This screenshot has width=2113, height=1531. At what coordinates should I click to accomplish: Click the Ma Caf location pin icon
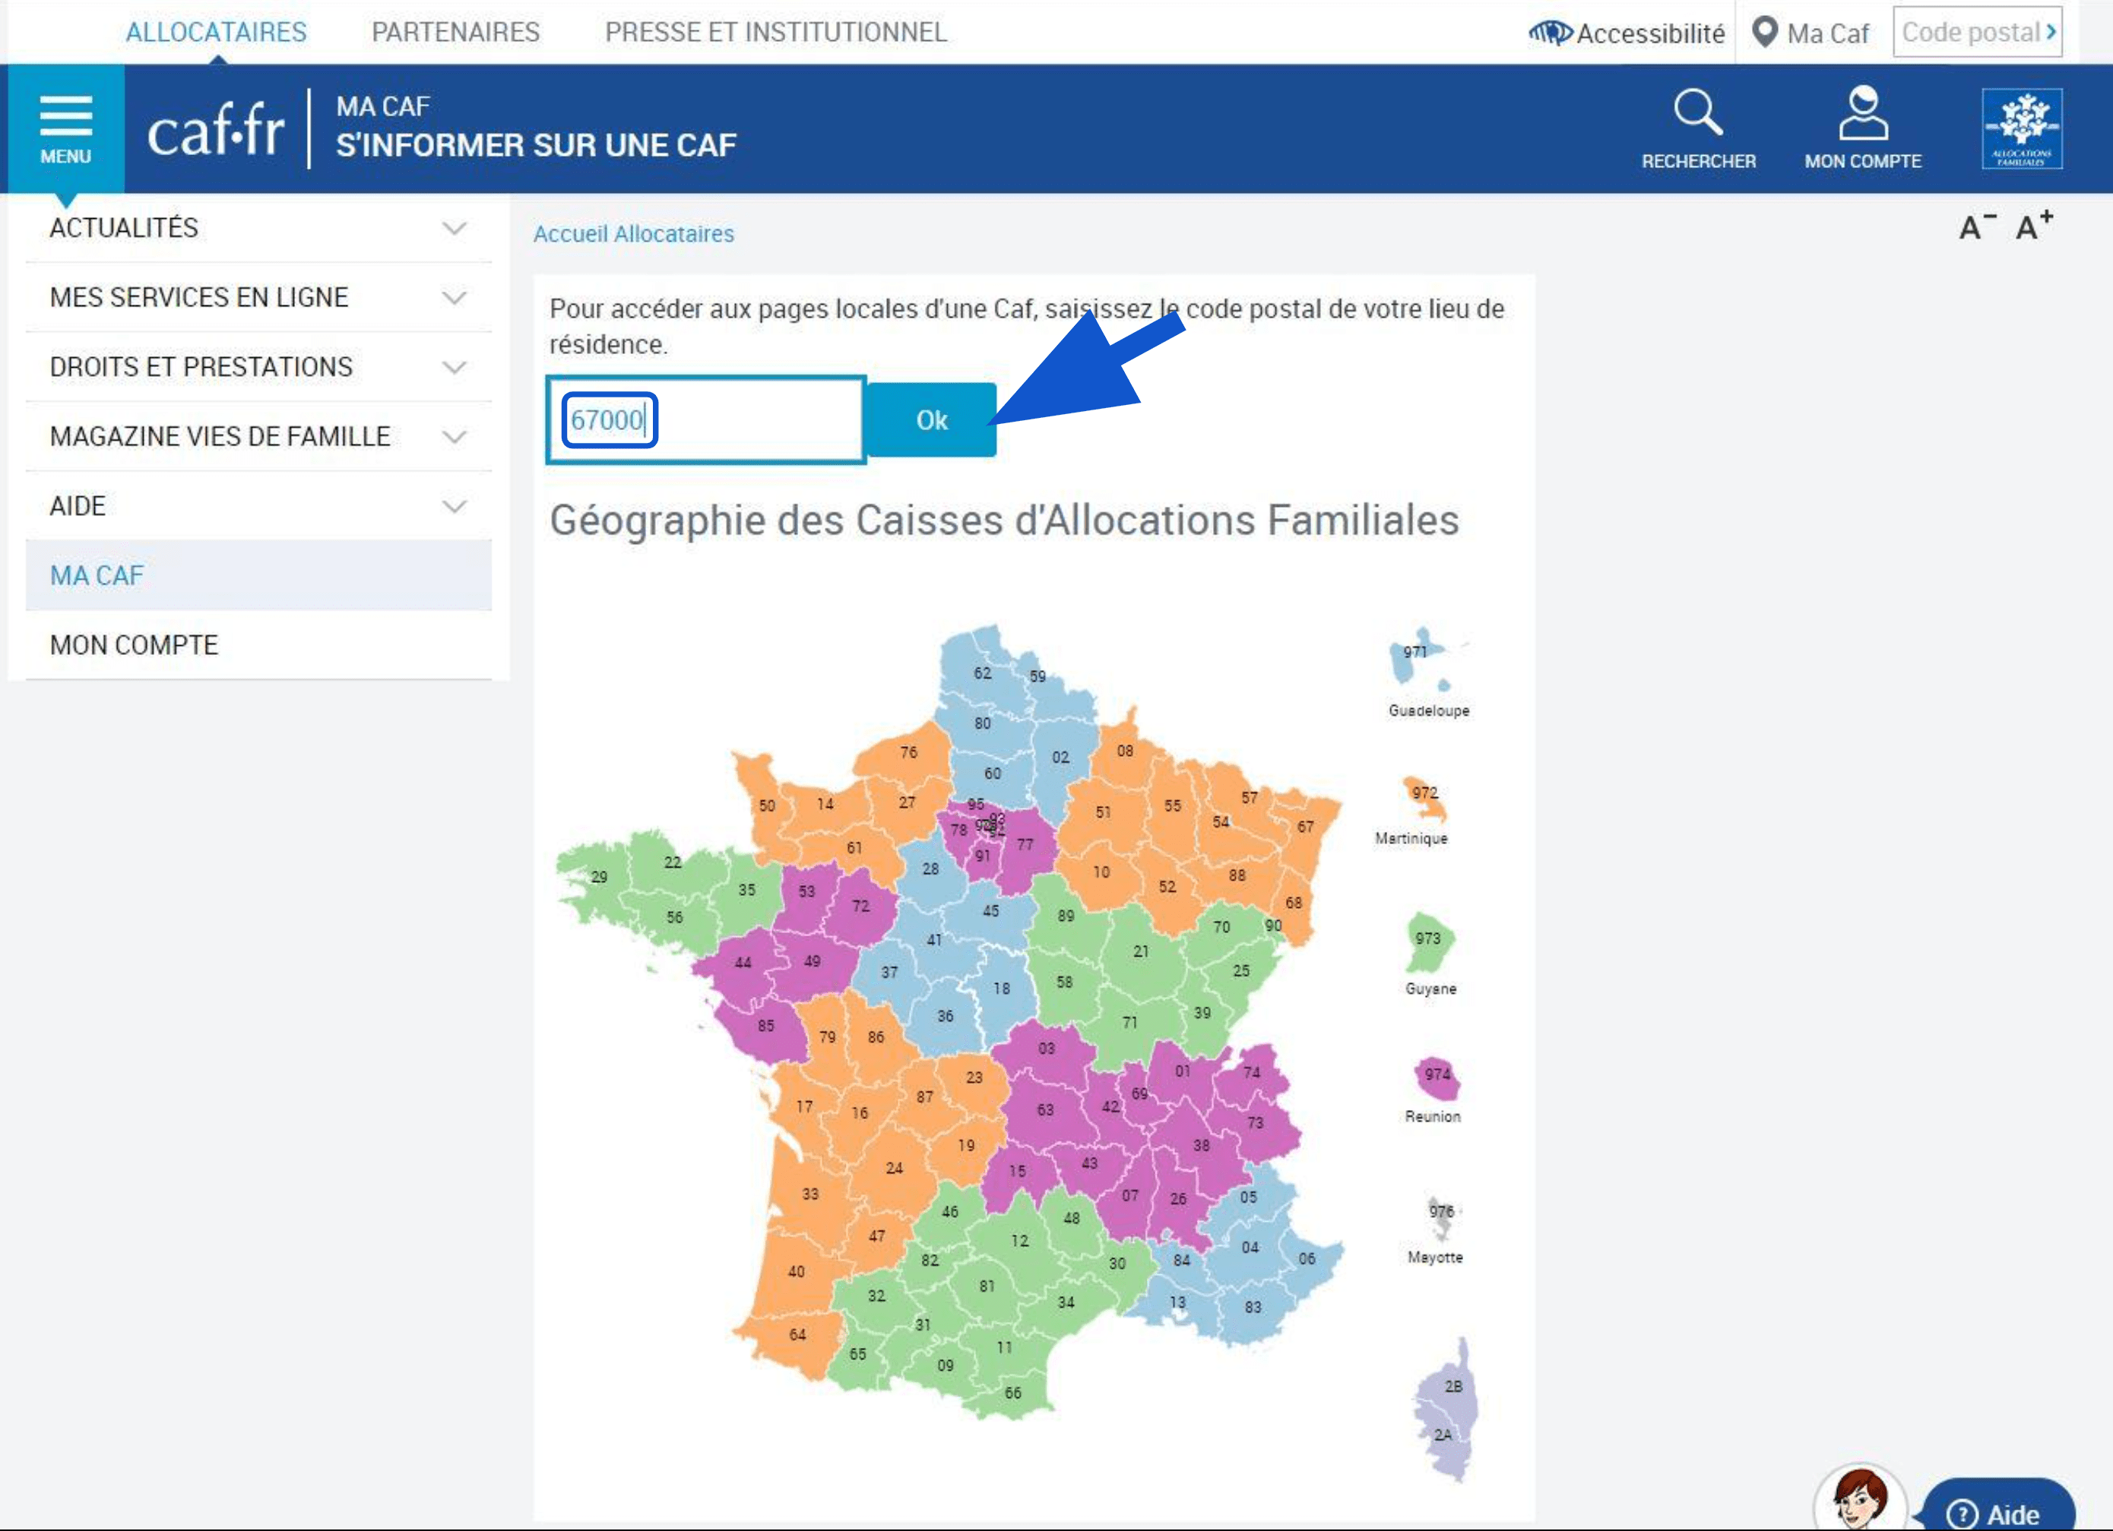[x=1763, y=30]
